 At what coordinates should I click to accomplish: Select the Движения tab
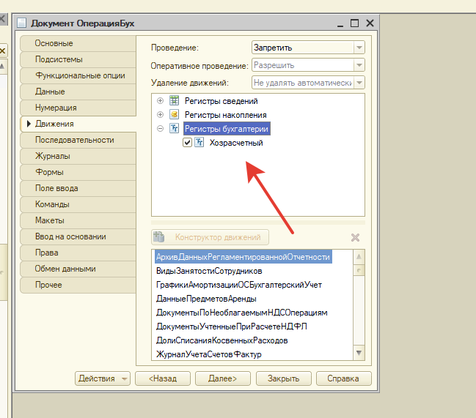(x=78, y=124)
